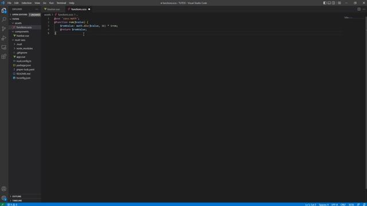Open the Search view in activity bar
This screenshot has height=206, width=367.
coord(4,19)
